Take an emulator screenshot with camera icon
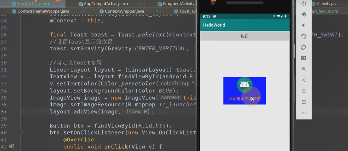This screenshot has width=348, height=151. (304, 58)
